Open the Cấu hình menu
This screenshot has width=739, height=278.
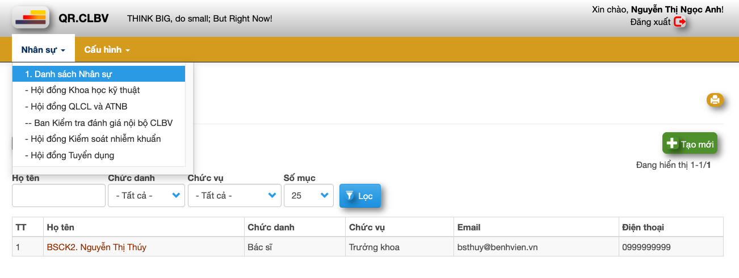(x=107, y=50)
